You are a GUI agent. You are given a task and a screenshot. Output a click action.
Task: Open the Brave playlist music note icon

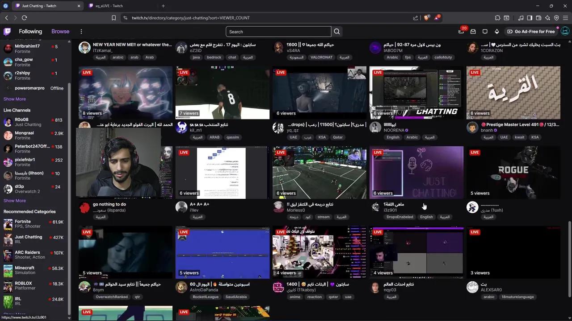tap(521, 18)
